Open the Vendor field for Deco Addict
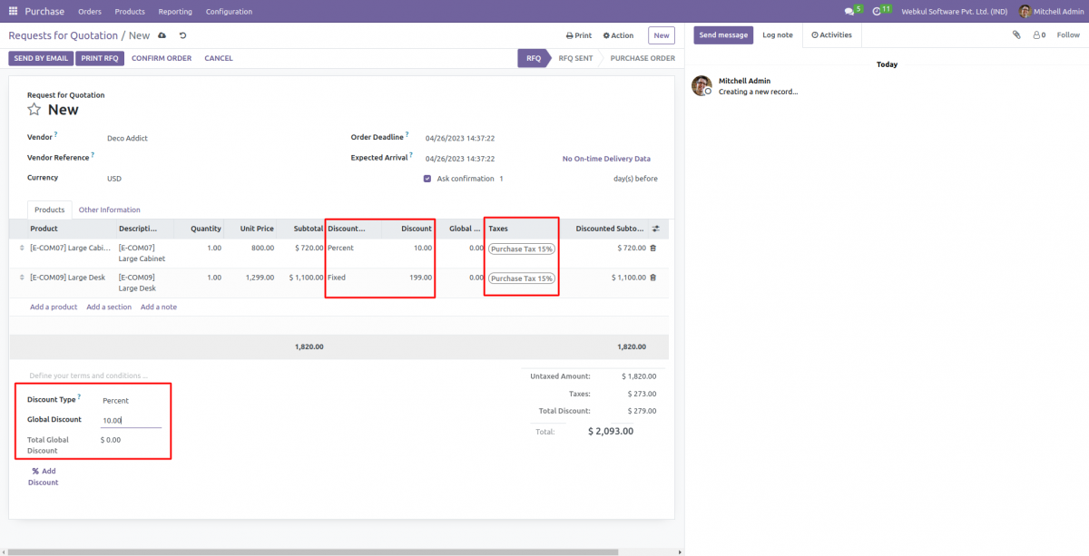Viewport: 1089px width, 556px height. (127, 138)
